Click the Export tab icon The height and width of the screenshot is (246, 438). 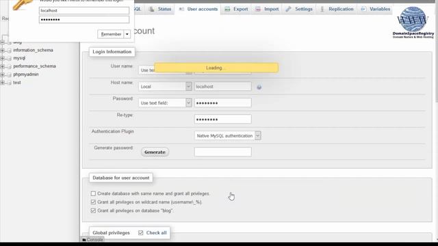(227, 9)
